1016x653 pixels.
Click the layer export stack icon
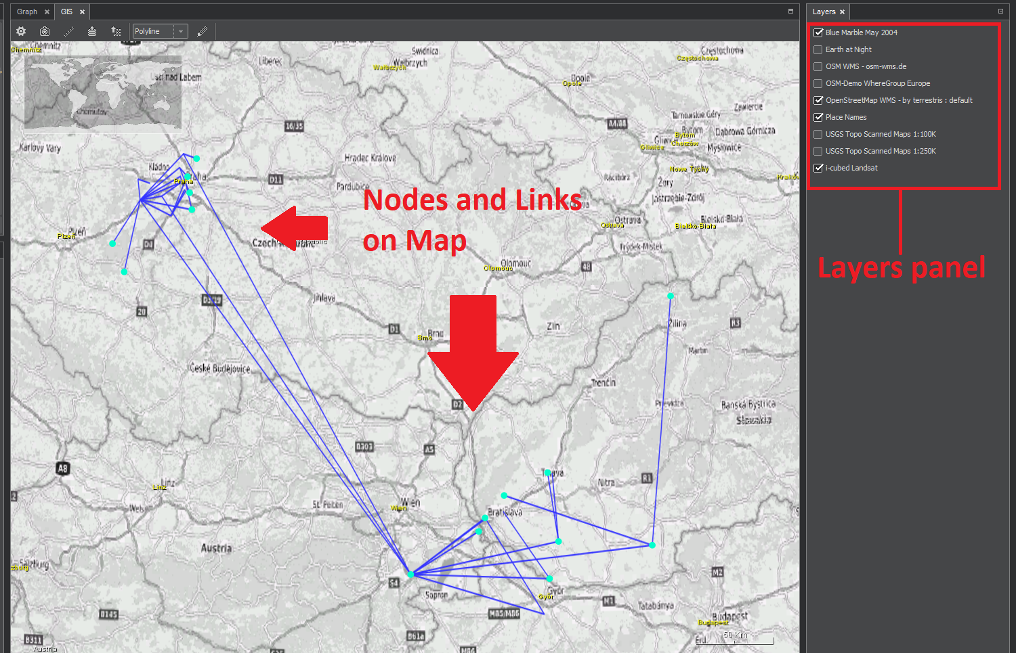pyautogui.click(x=91, y=31)
